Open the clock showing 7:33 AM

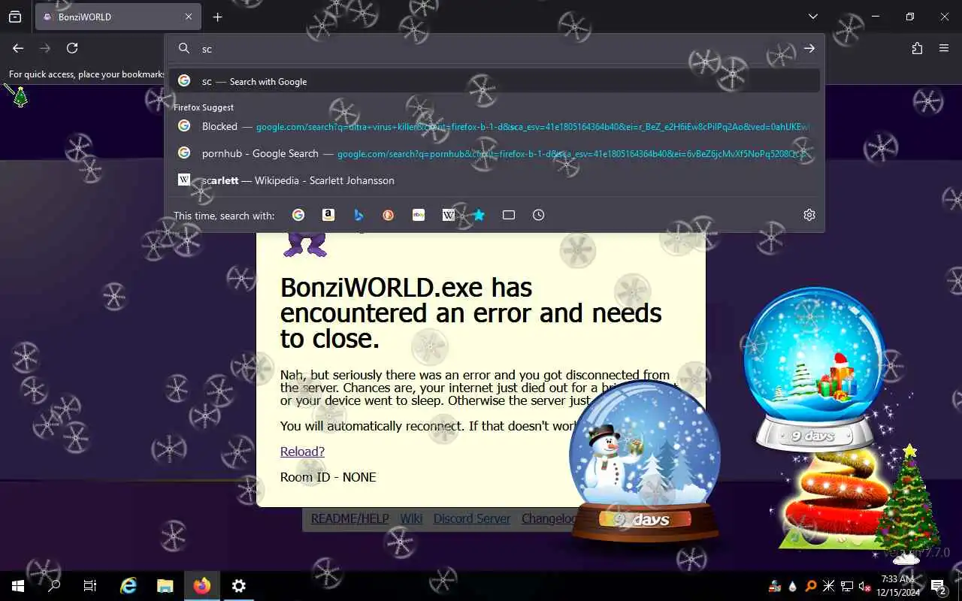pos(898,586)
